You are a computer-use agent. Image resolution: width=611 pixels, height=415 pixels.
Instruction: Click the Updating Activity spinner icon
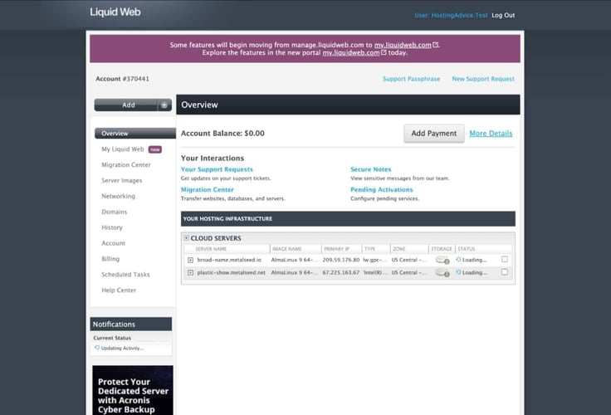coord(97,348)
